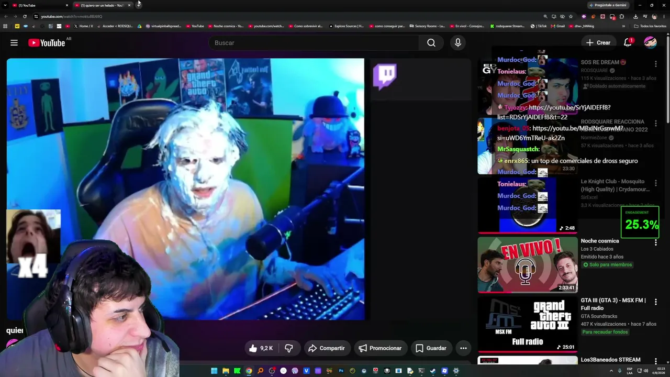
Task: Open the 'Noche cosmica' bookmark
Action: click(x=226, y=26)
